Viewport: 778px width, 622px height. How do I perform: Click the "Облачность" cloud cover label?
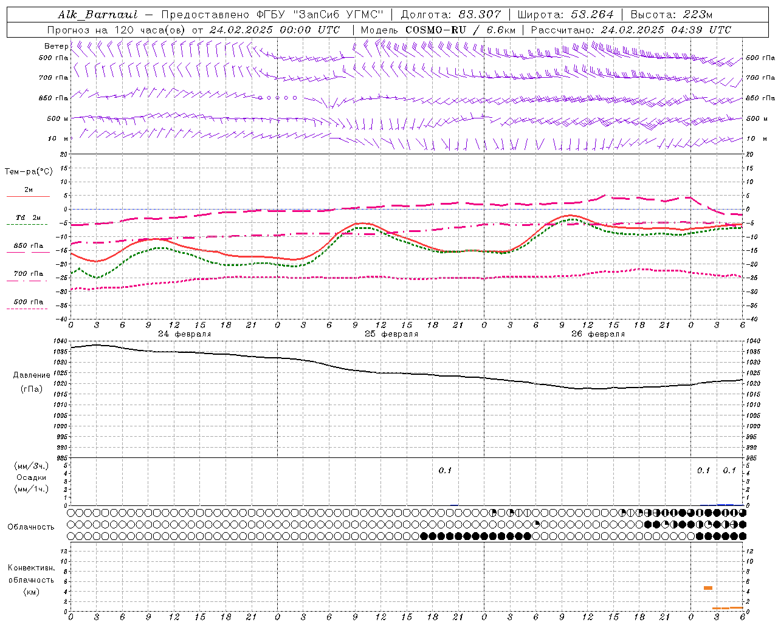[x=31, y=527]
